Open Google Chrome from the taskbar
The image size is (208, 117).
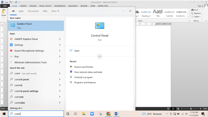pyautogui.click(x=108, y=114)
